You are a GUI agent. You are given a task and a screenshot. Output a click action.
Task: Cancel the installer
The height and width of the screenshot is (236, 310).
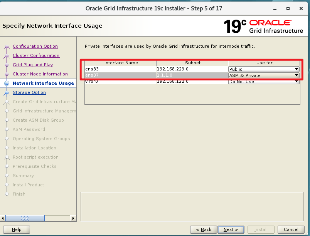pos(291,230)
